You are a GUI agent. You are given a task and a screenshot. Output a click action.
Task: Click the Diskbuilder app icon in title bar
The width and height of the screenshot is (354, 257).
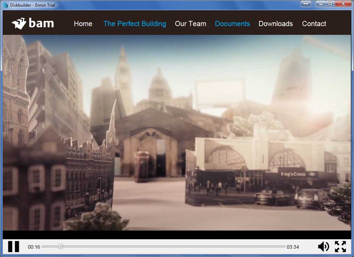[6, 5]
